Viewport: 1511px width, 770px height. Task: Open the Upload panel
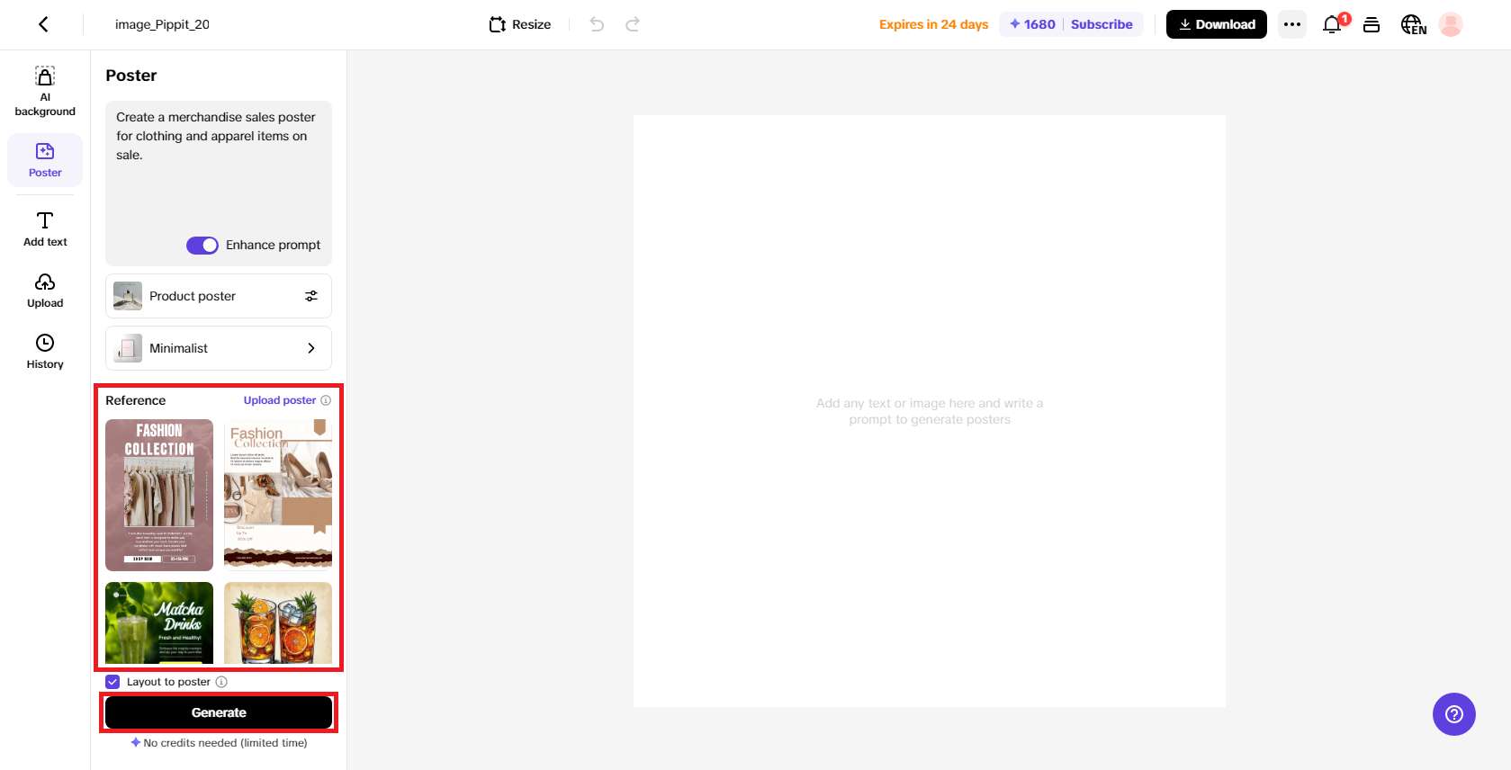pos(45,290)
